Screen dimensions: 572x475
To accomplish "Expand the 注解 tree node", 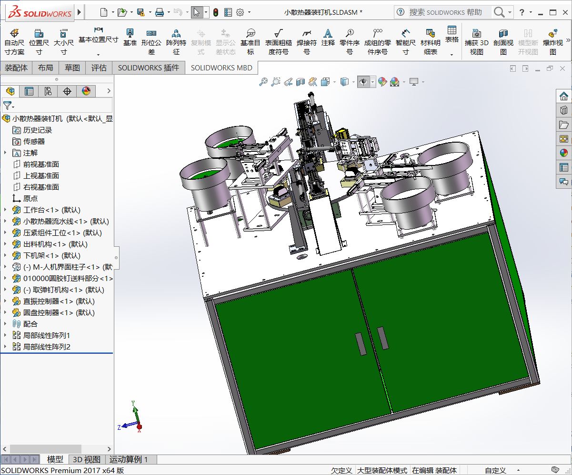I will [x=5, y=153].
